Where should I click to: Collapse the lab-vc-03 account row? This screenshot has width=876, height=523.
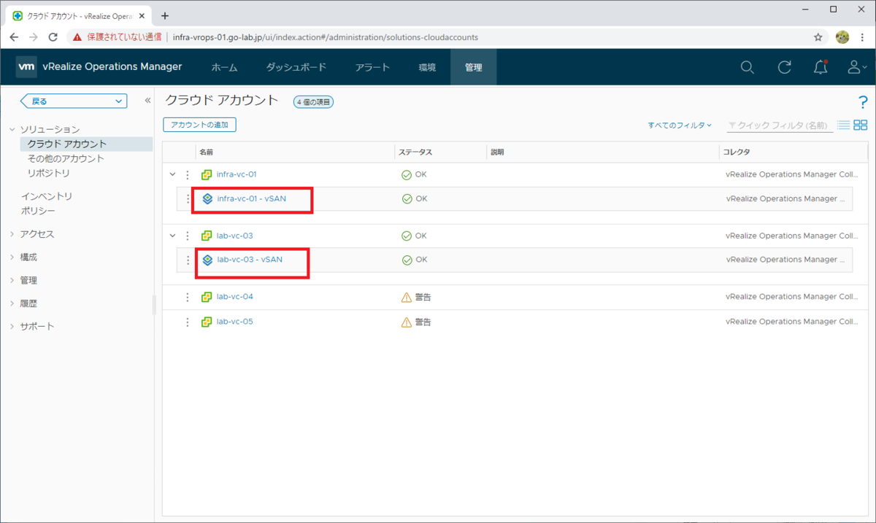(x=172, y=236)
